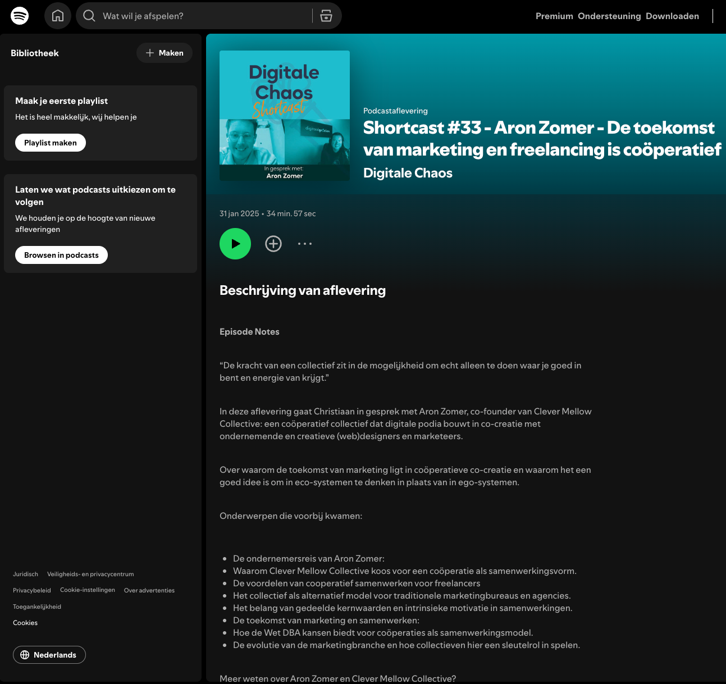Click 'Meer weten over Aron Zomer' text
The height and width of the screenshot is (684, 726).
pos(337,679)
